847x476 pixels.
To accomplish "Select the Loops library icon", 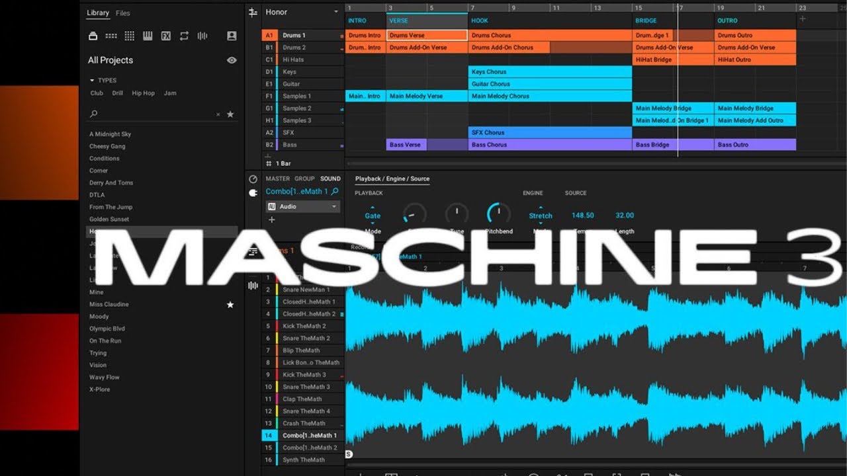I will click(x=184, y=36).
